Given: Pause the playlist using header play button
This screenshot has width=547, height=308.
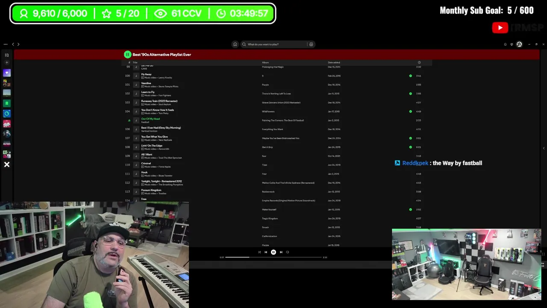Looking at the screenshot, I should coord(127,54).
